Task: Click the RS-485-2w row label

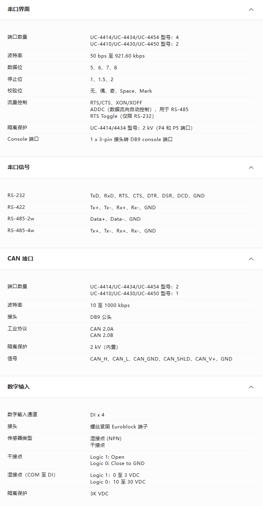Action: point(21,219)
